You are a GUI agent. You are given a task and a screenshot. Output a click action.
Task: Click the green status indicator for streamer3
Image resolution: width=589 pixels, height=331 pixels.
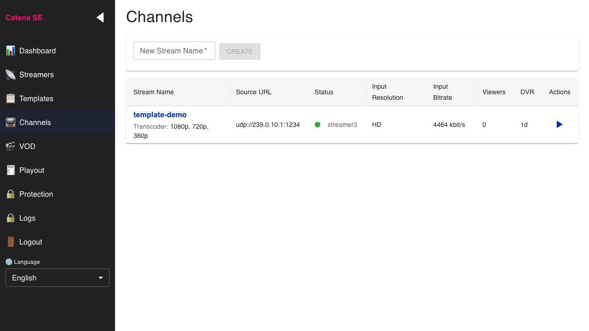[x=318, y=125]
